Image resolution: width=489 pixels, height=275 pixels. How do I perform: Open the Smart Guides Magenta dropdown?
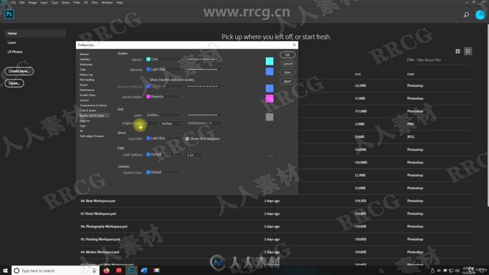(x=164, y=97)
